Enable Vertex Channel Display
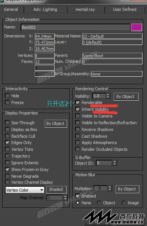 (x=7, y=182)
